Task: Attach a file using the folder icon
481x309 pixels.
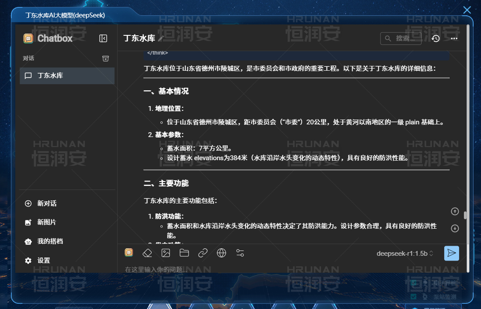Action: click(184, 253)
